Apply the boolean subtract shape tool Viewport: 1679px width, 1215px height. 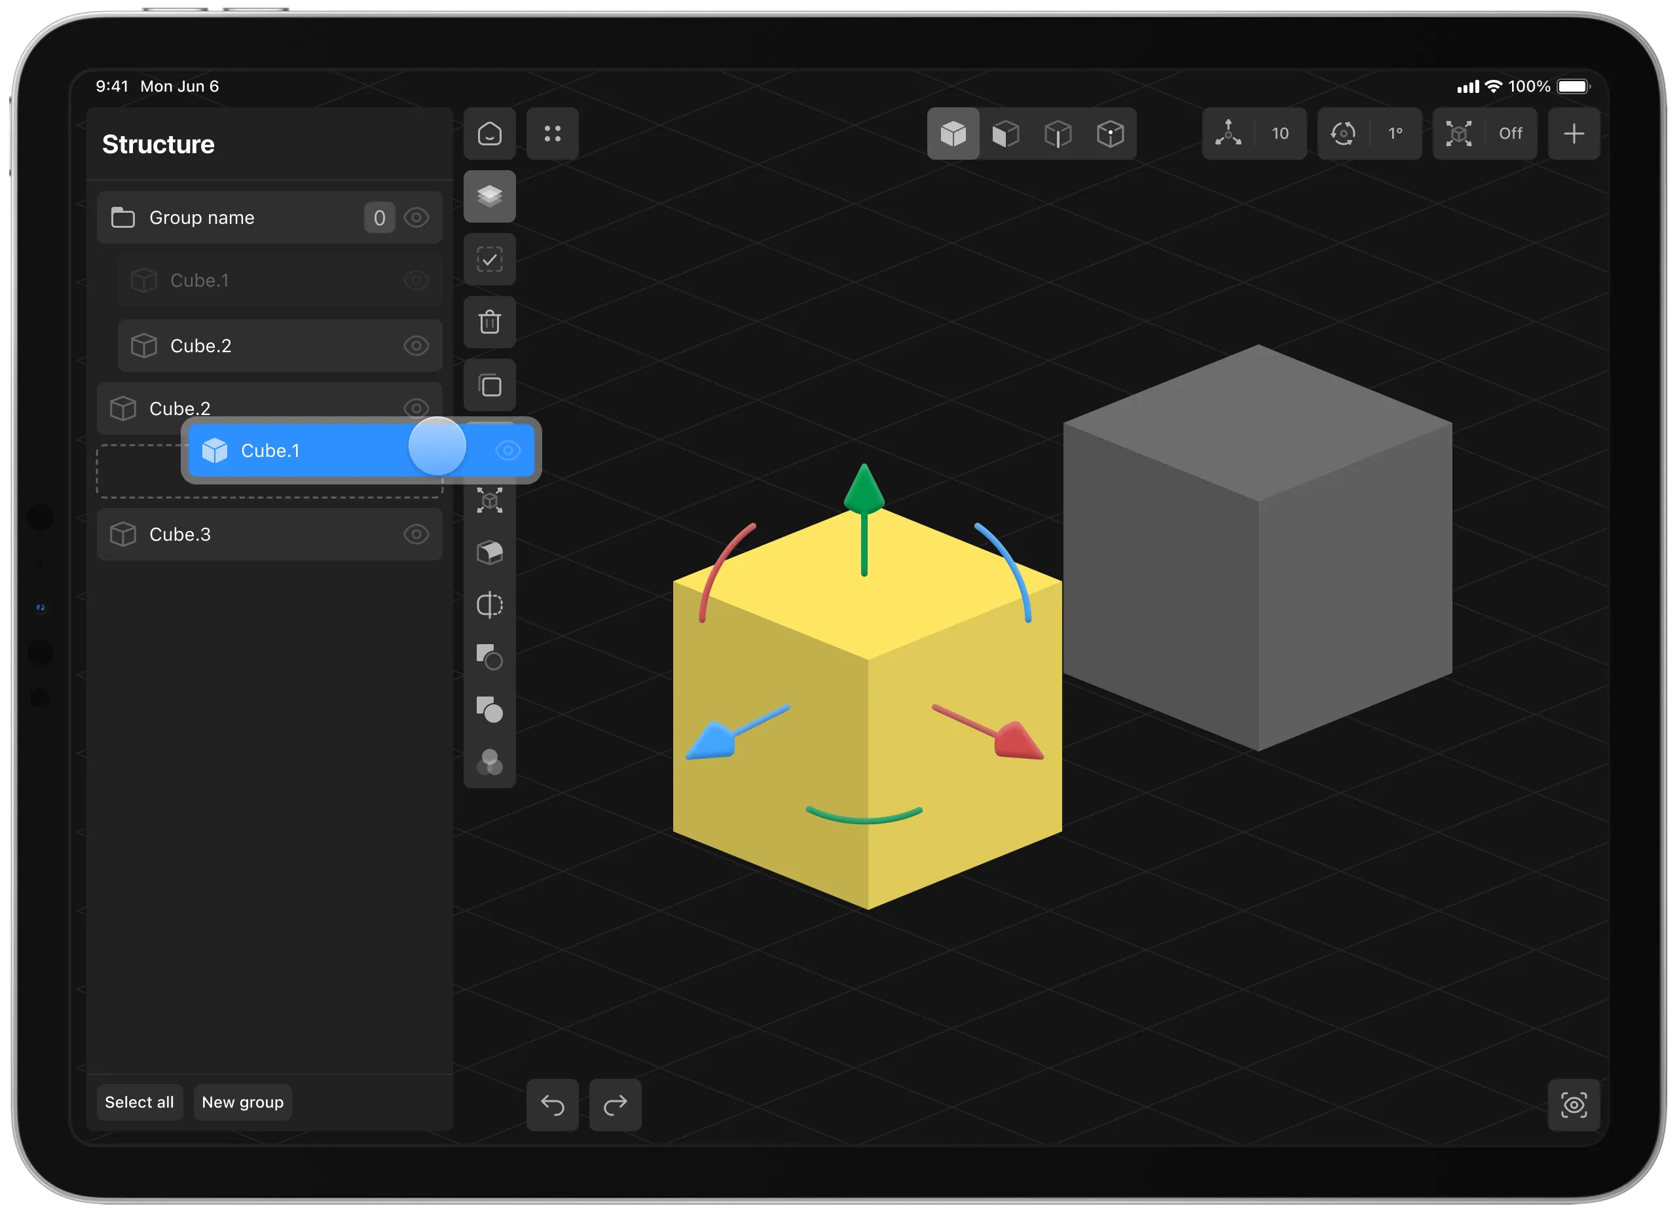tap(489, 657)
